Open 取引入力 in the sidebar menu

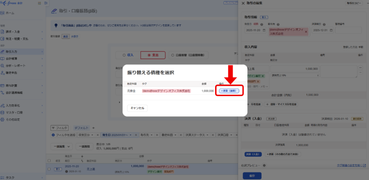pos(22,51)
